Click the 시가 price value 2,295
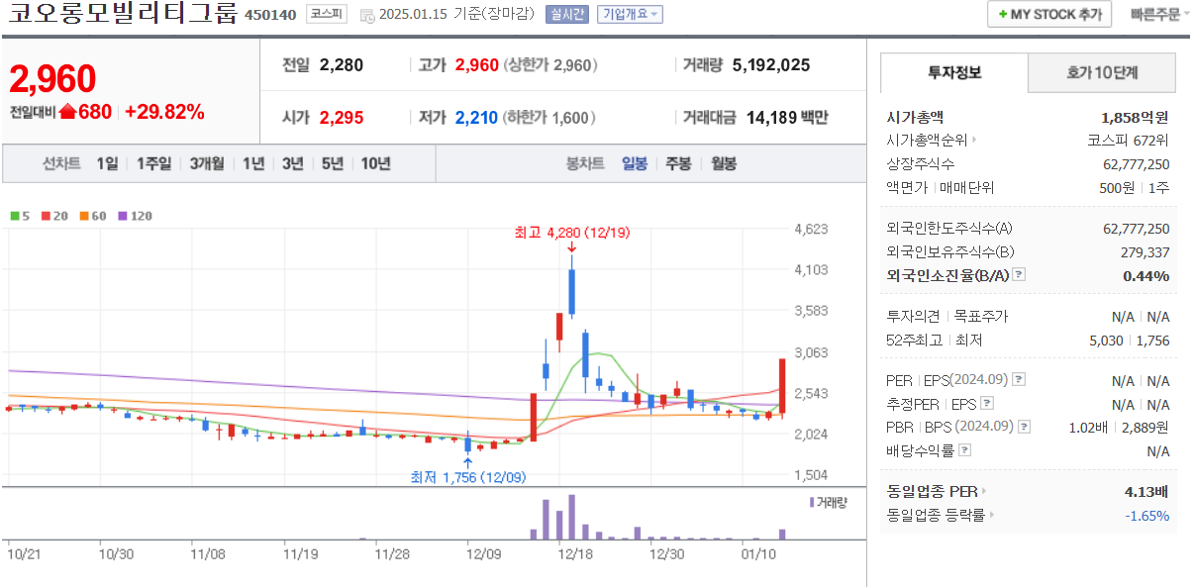Viewport: 1194px width, 587px height. pos(342,118)
